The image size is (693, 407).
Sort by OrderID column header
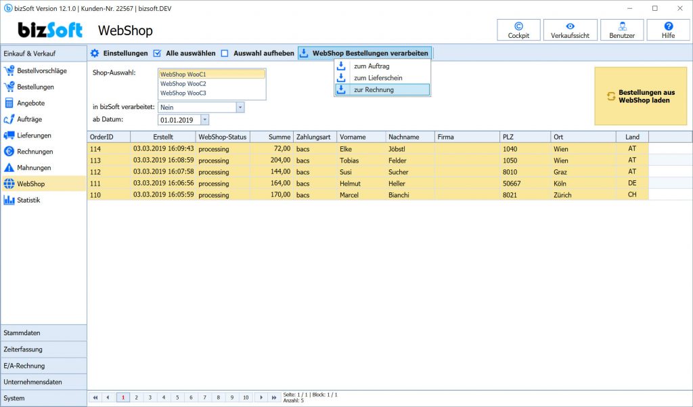109,137
